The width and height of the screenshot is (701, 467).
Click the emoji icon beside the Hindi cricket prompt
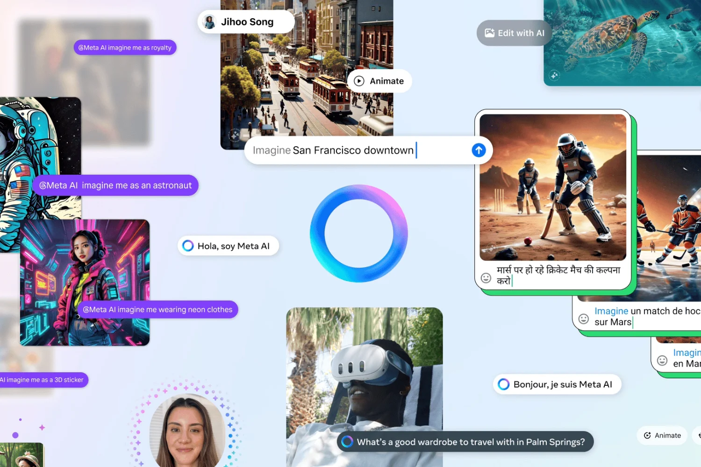[x=486, y=278]
